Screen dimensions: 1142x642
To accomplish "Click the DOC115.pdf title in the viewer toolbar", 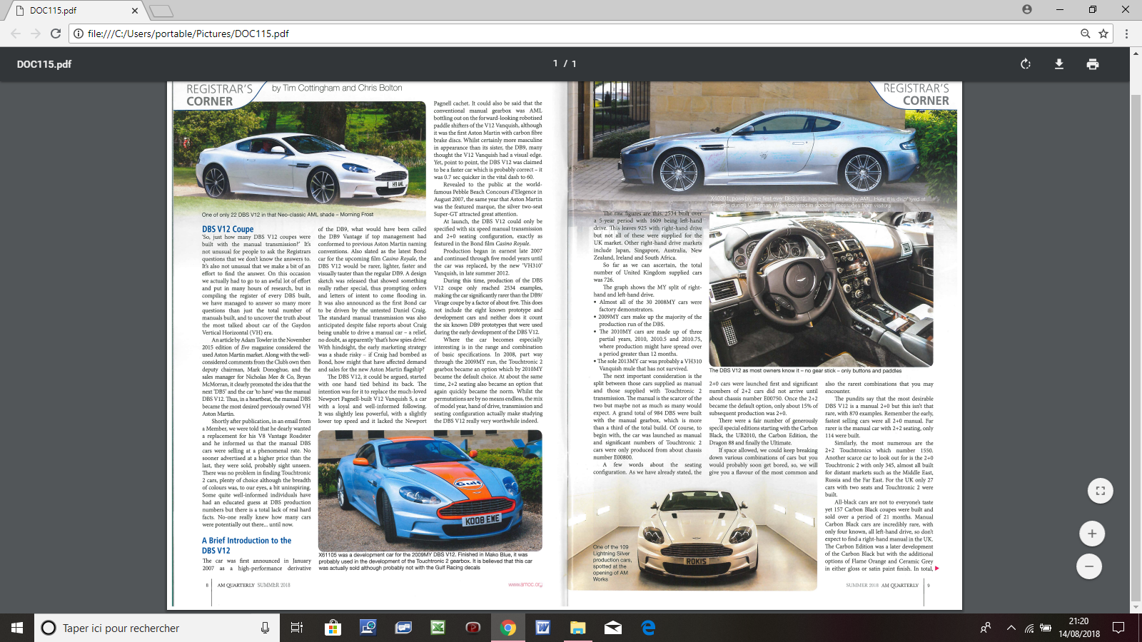I will pyautogui.click(x=44, y=64).
